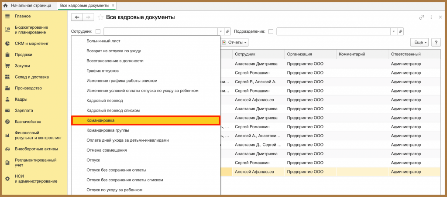The height and width of the screenshot is (197, 447).
Task: Add page to favorites with star icon
Action: [x=100, y=17]
